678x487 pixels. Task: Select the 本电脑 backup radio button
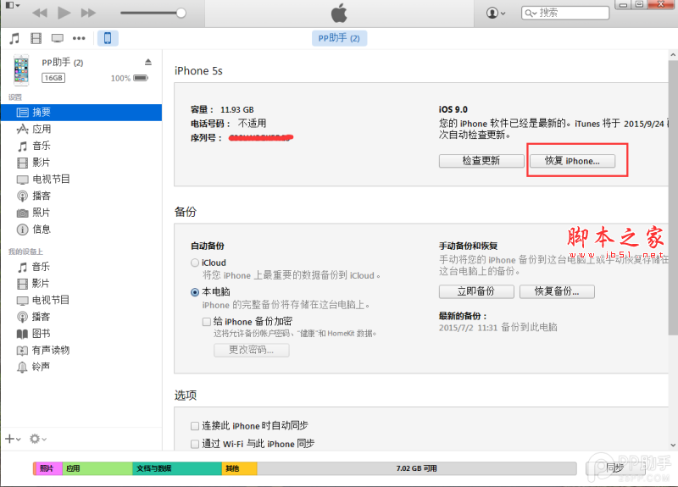coord(195,292)
